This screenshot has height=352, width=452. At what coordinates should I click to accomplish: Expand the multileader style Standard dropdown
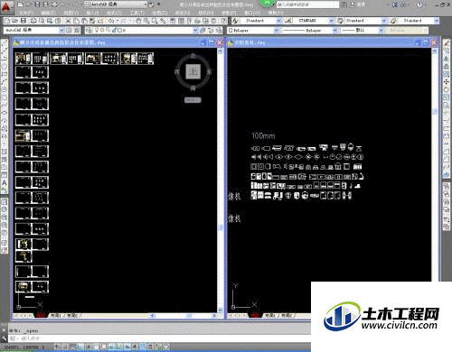(437, 21)
